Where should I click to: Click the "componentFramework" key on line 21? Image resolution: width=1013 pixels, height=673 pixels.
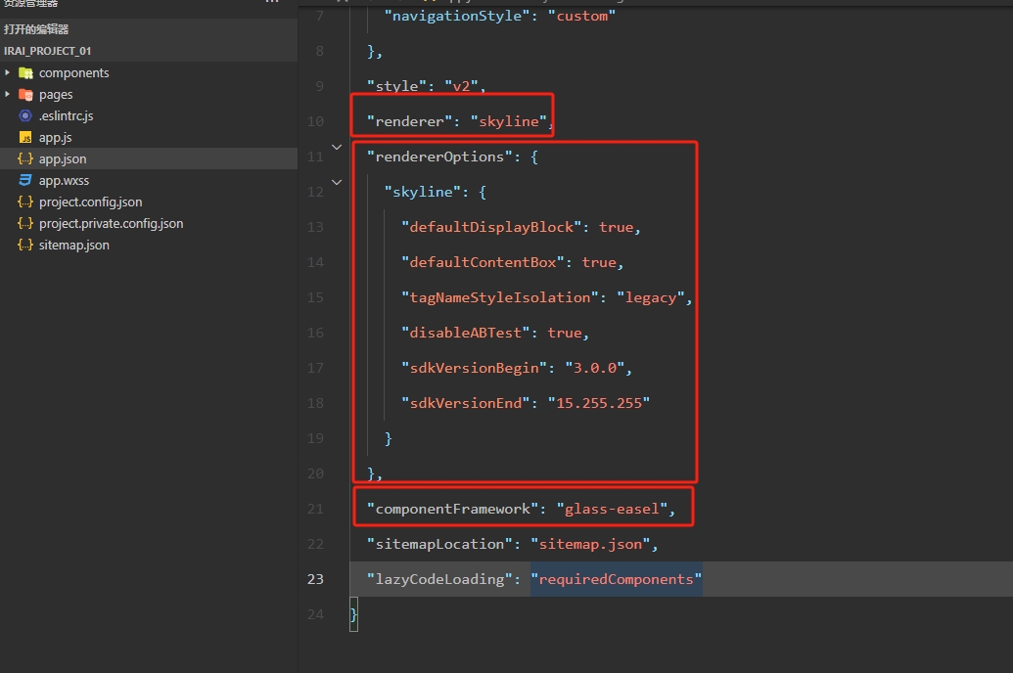454,509
